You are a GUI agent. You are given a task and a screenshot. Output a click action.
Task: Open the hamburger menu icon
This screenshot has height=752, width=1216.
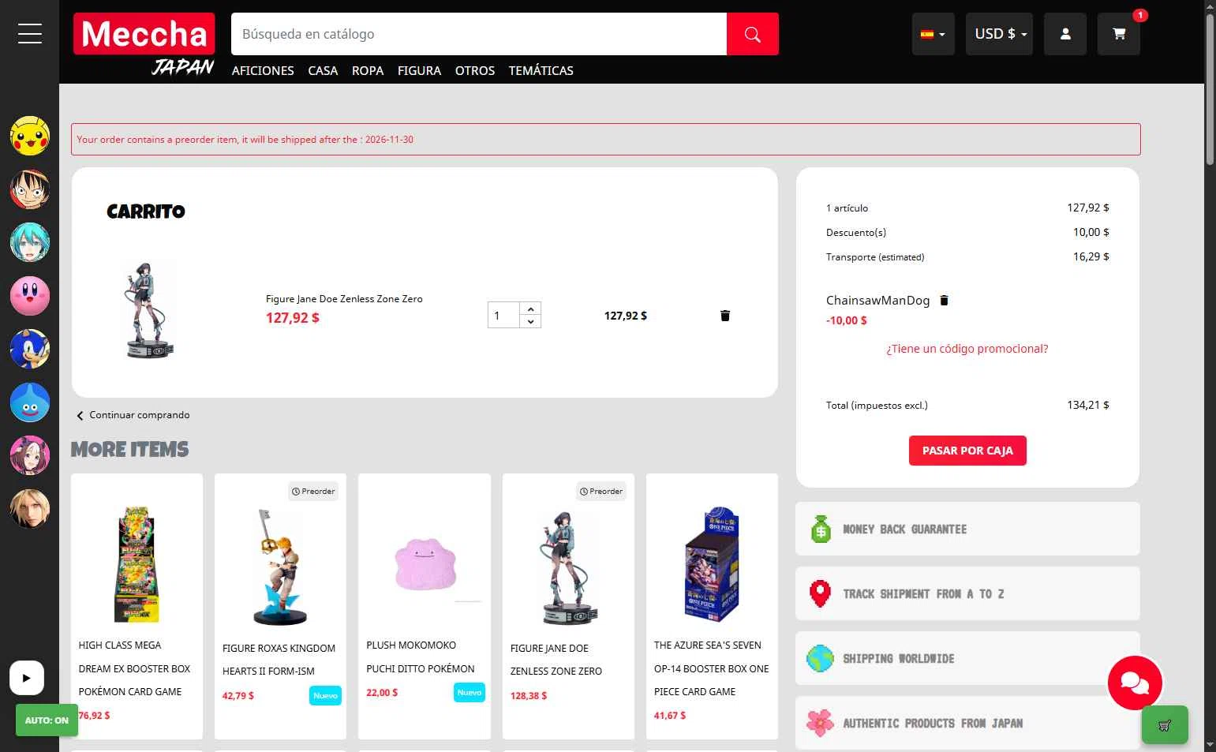[x=29, y=33]
